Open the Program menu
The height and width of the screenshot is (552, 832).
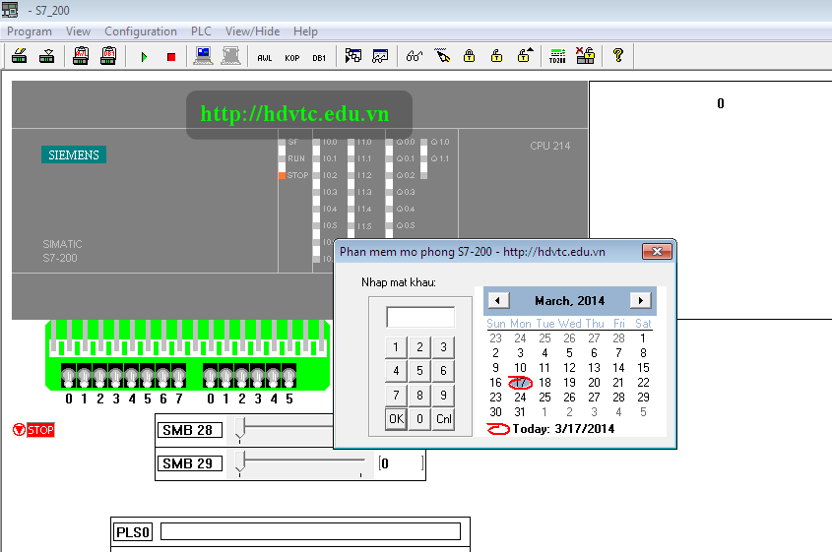coord(30,31)
